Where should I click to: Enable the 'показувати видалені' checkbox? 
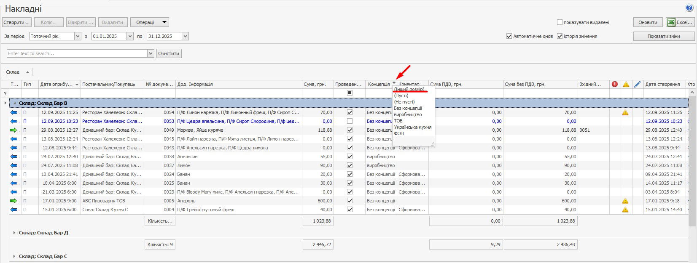click(x=560, y=22)
